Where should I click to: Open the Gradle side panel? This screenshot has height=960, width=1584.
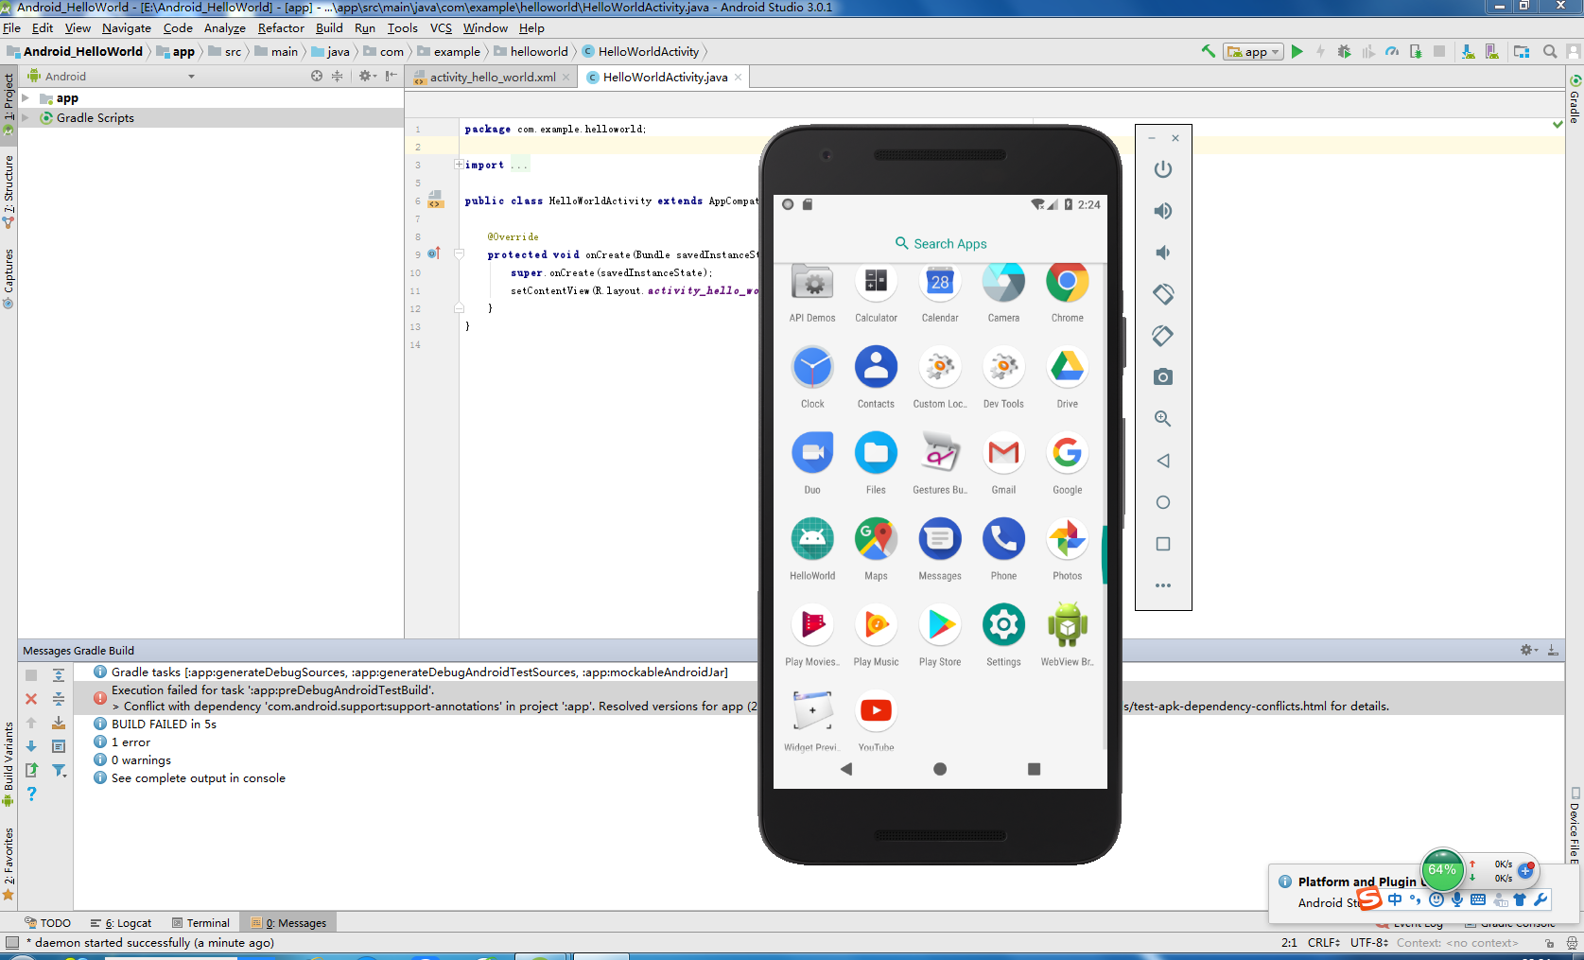(x=1575, y=99)
